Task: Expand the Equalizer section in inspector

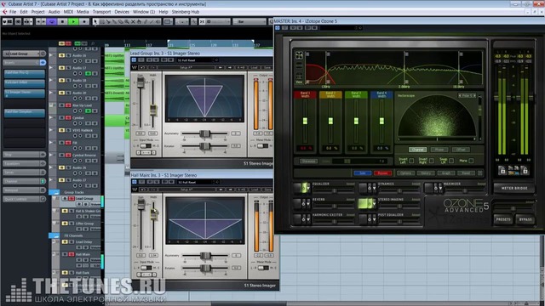Action: tap(25, 163)
